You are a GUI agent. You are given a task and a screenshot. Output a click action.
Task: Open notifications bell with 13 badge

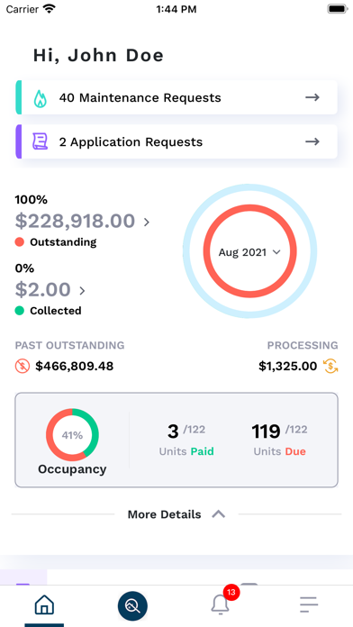coord(221,604)
